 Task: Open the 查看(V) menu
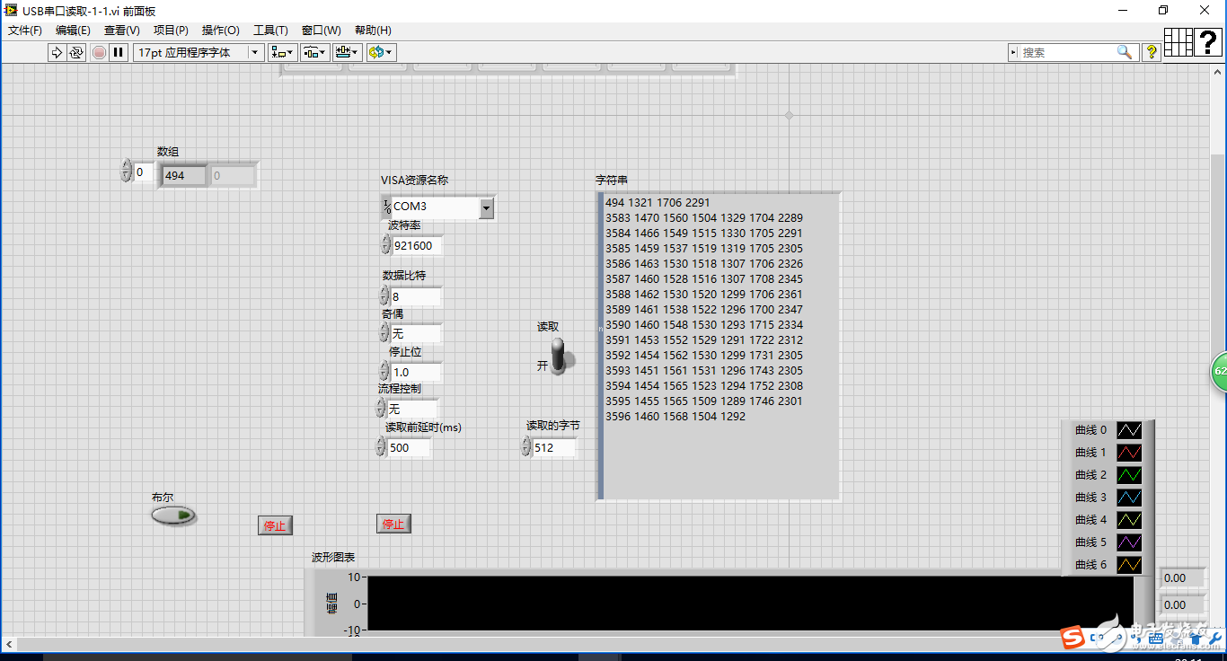tap(122, 31)
